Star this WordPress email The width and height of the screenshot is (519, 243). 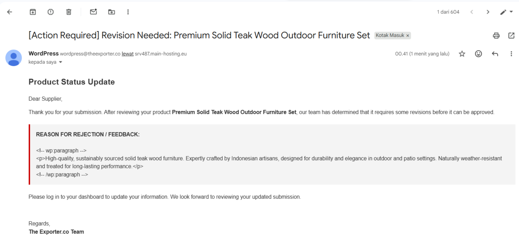462,54
